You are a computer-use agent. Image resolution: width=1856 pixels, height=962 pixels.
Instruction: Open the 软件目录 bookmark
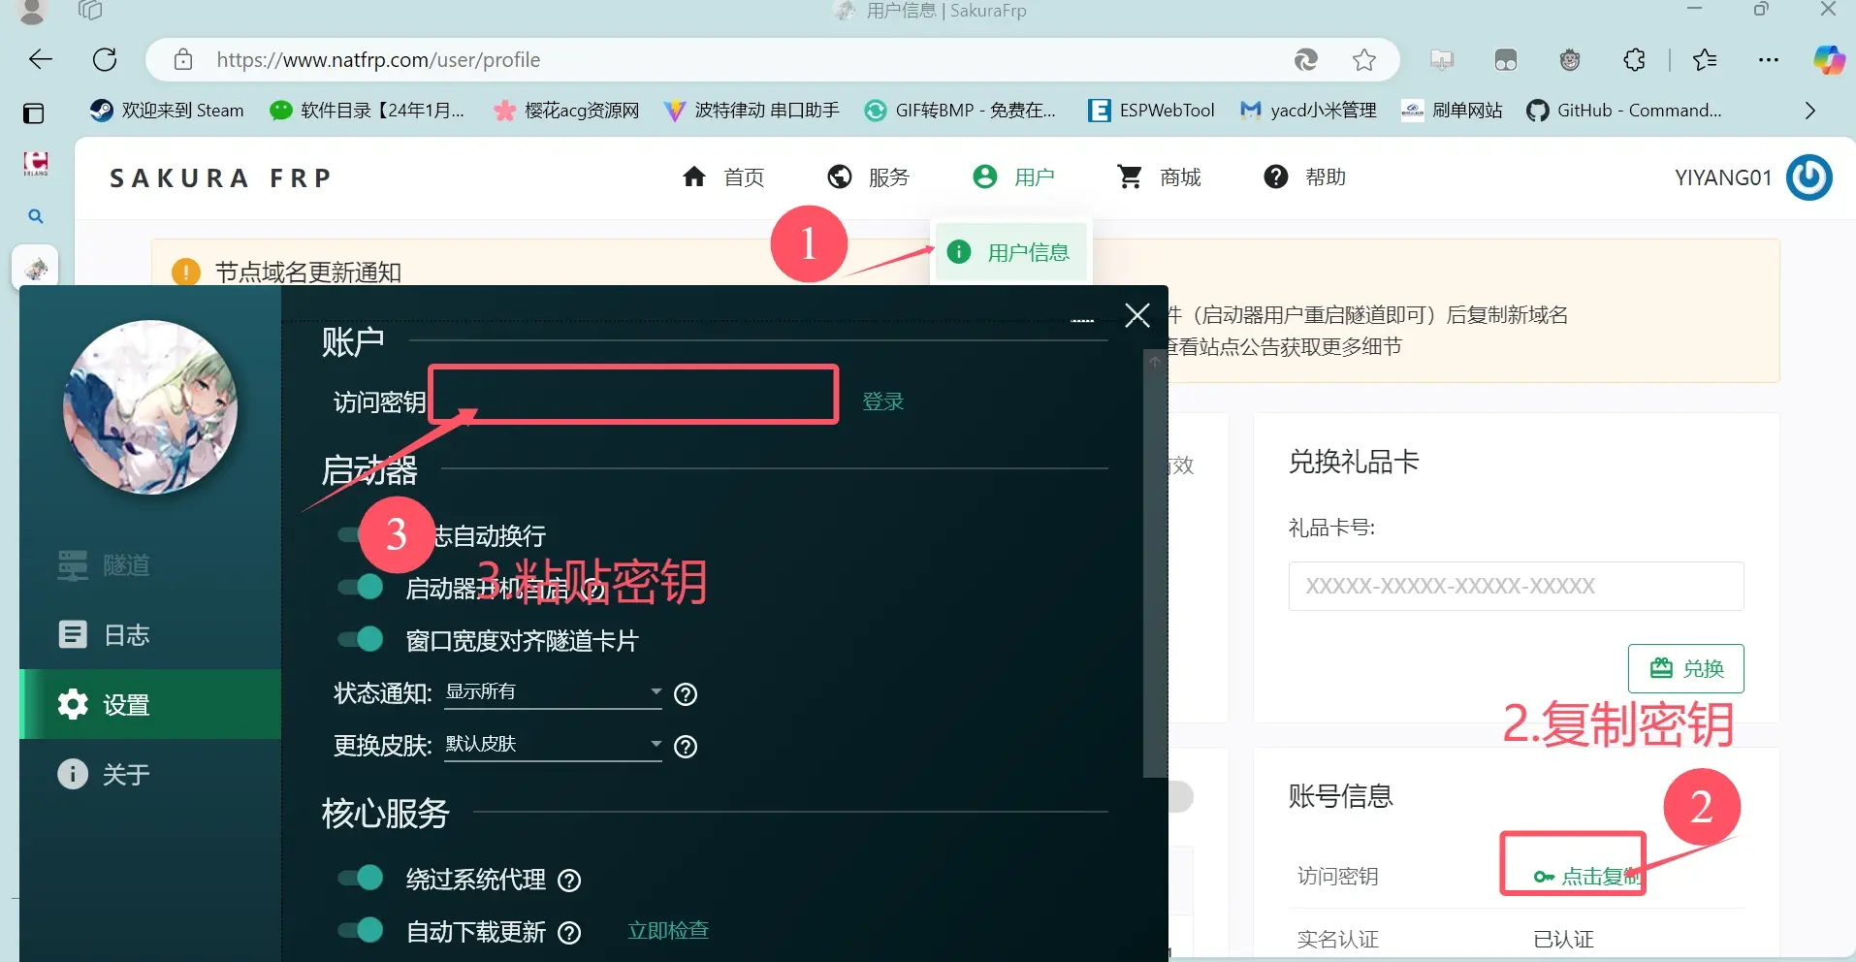click(x=368, y=111)
